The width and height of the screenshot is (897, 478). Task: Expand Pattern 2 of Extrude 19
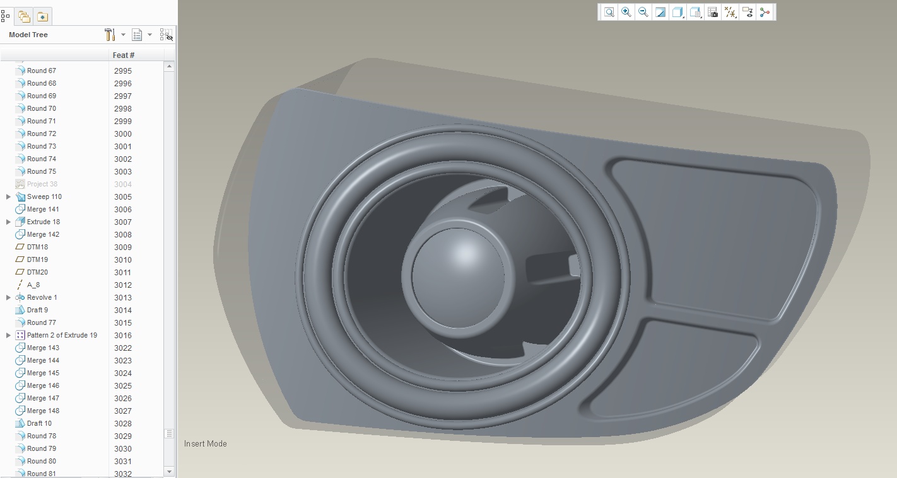point(8,335)
